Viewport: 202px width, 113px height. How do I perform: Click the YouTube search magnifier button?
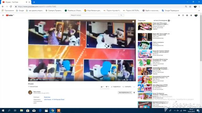click(121, 15)
